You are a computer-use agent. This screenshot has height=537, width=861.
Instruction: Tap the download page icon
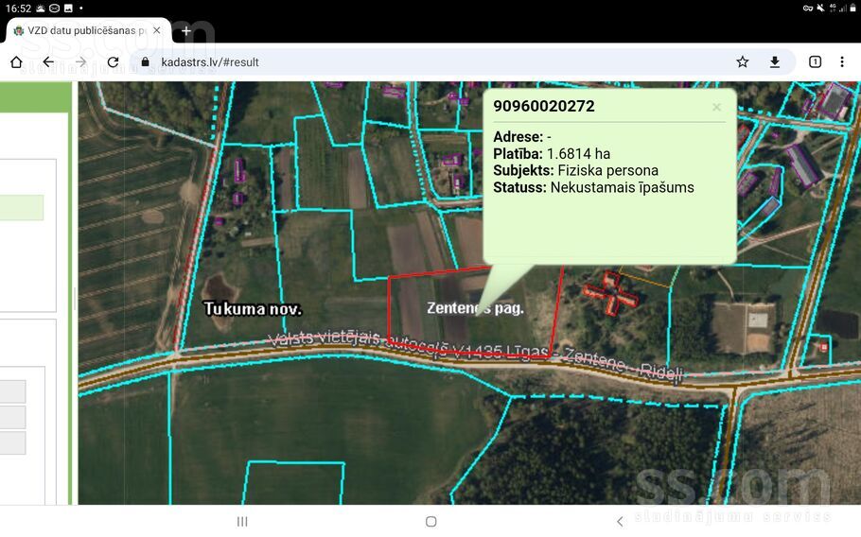775,62
